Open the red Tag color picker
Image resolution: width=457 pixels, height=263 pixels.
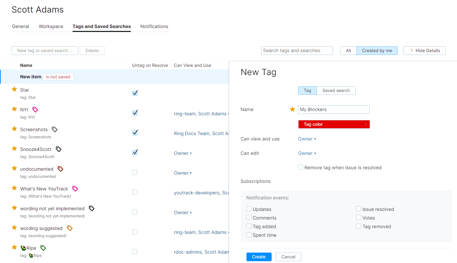tap(334, 124)
